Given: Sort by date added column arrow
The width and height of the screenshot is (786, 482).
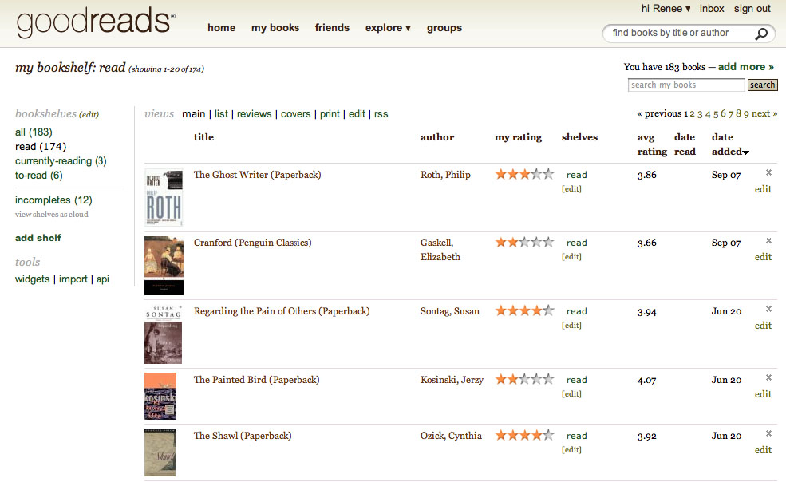Looking at the screenshot, I should coord(745,152).
